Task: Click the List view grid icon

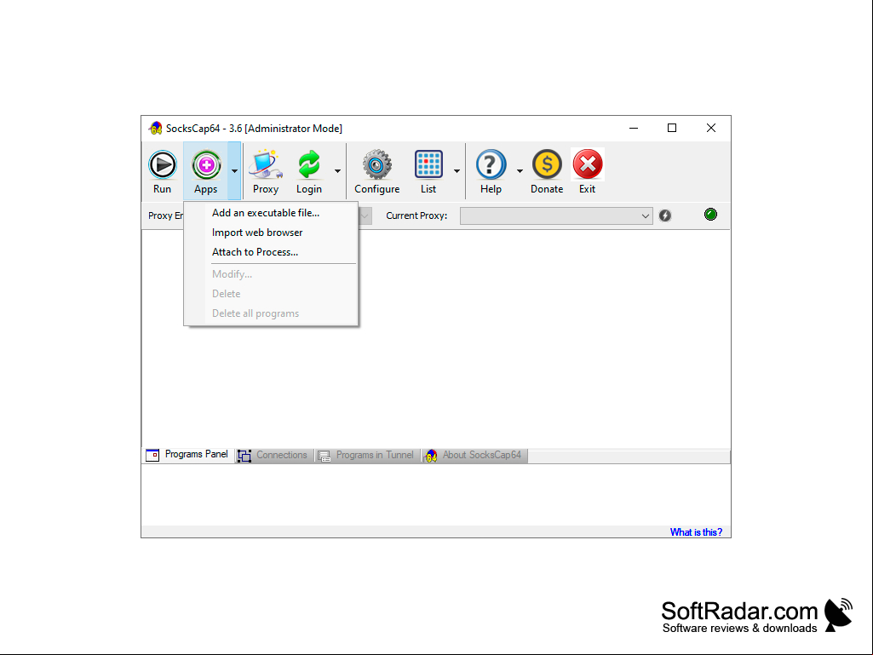Action: point(428,165)
